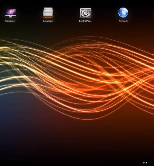154x166 pixels.
Task: Select the "Network" text label
Action: 123,21
